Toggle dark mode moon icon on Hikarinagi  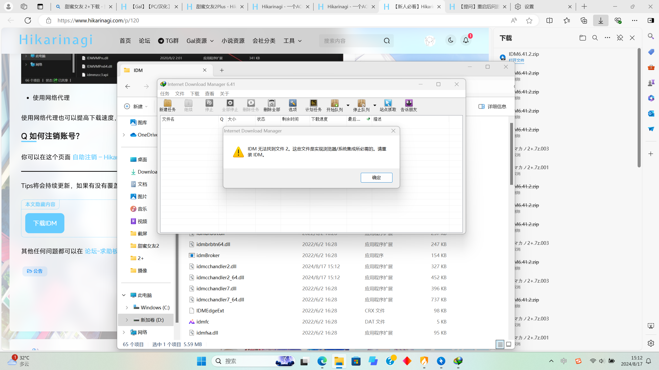(x=451, y=40)
